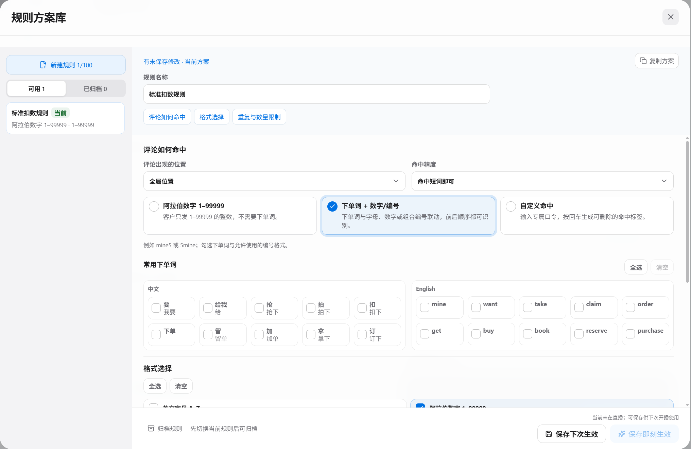Viewport: 691px width, 449px height.
Task: Jump to 格式选择 section tab
Action: click(x=211, y=117)
